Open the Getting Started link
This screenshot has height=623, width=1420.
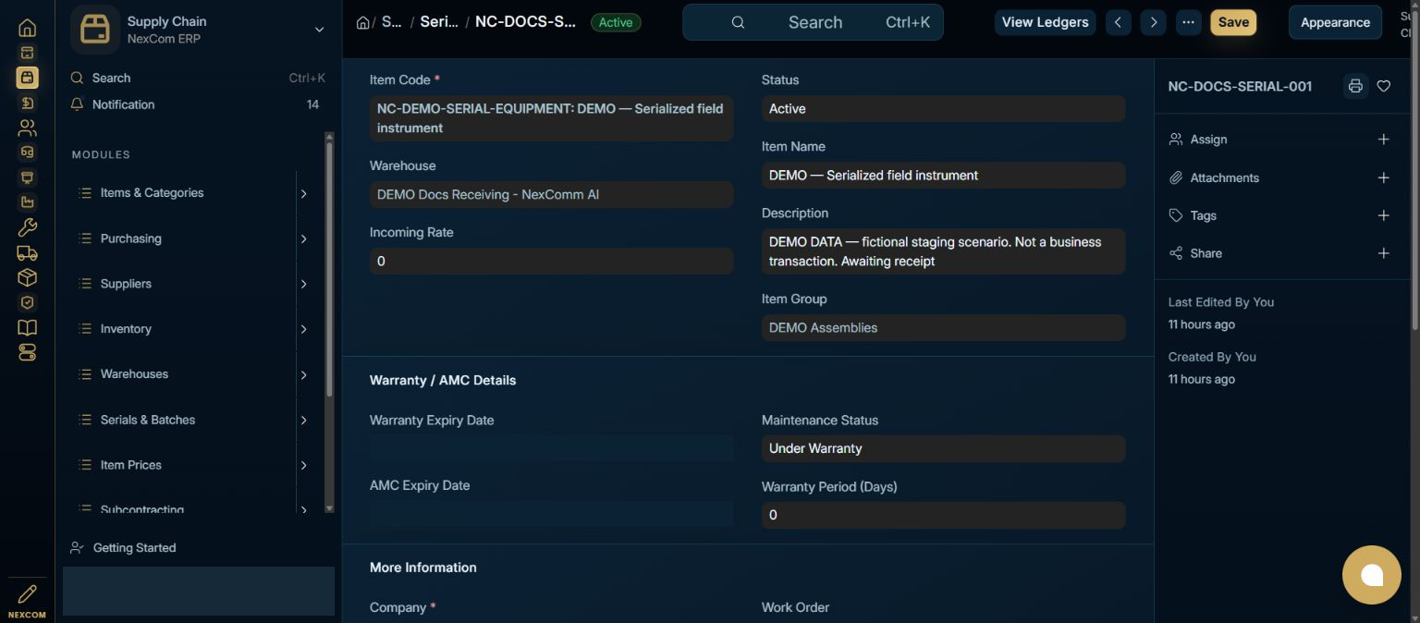134,548
